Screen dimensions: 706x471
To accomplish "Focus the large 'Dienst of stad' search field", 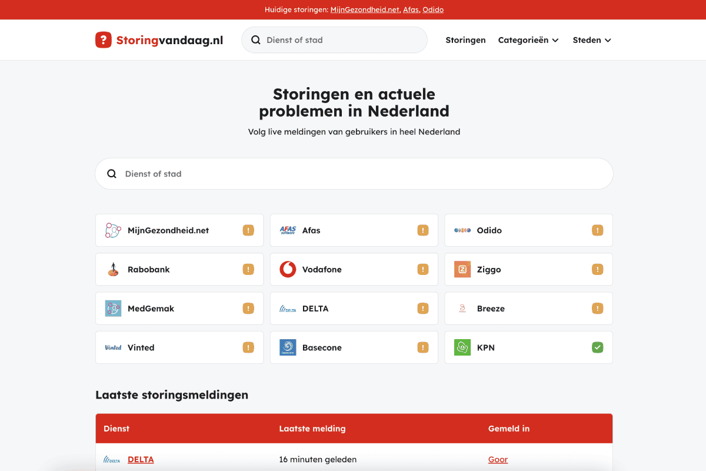I will (x=354, y=174).
